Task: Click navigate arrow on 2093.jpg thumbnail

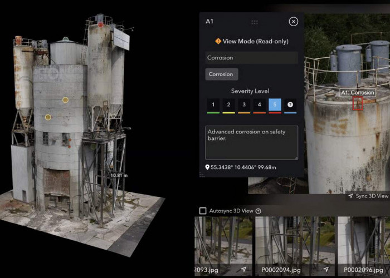Action: [244, 270]
